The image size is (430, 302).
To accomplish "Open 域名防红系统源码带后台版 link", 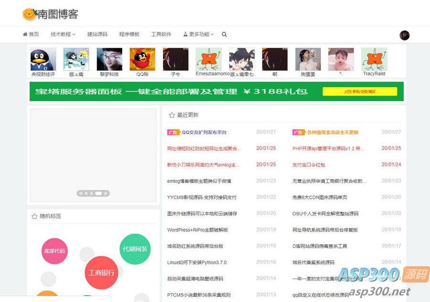I will (195, 246).
